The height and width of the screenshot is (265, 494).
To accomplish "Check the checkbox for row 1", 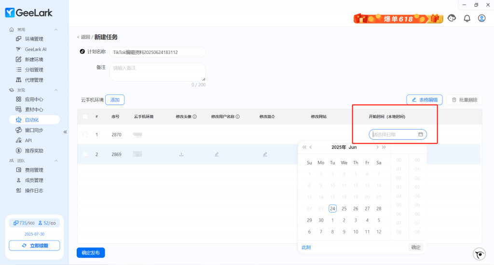I will pyautogui.click(x=85, y=134).
